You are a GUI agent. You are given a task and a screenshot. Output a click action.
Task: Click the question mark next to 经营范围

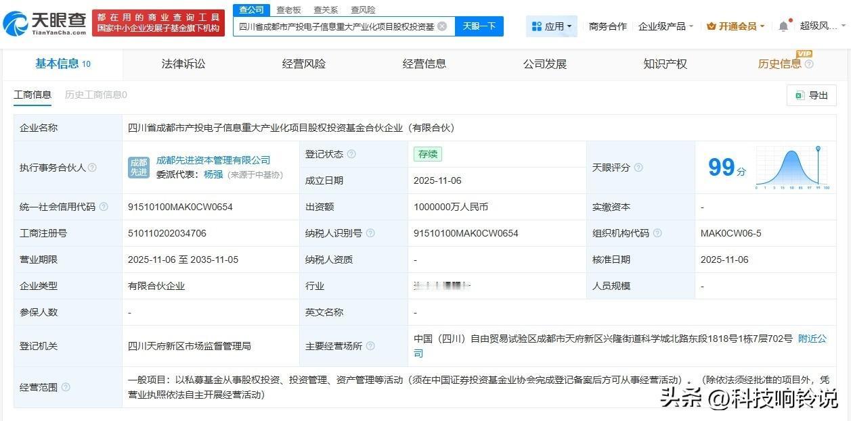(x=66, y=387)
